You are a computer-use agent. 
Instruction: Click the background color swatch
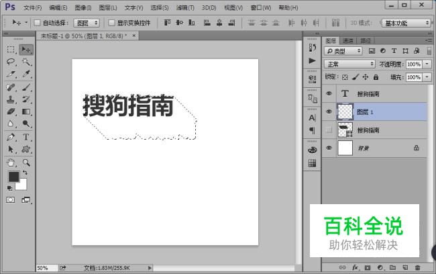point(22,185)
